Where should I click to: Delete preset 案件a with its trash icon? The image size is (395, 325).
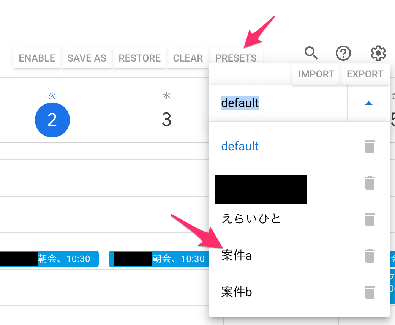[x=370, y=256]
